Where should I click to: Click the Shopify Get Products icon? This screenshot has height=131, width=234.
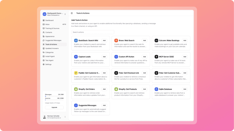pyautogui.click(x=116, y=89)
